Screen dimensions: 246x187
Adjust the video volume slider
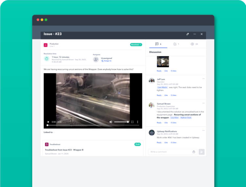coord(121,122)
